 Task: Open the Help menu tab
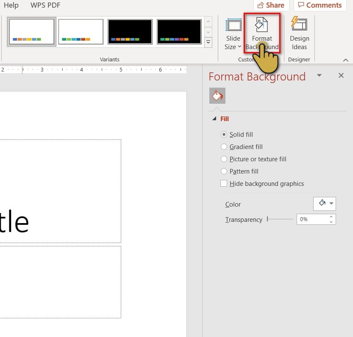click(x=11, y=5)
